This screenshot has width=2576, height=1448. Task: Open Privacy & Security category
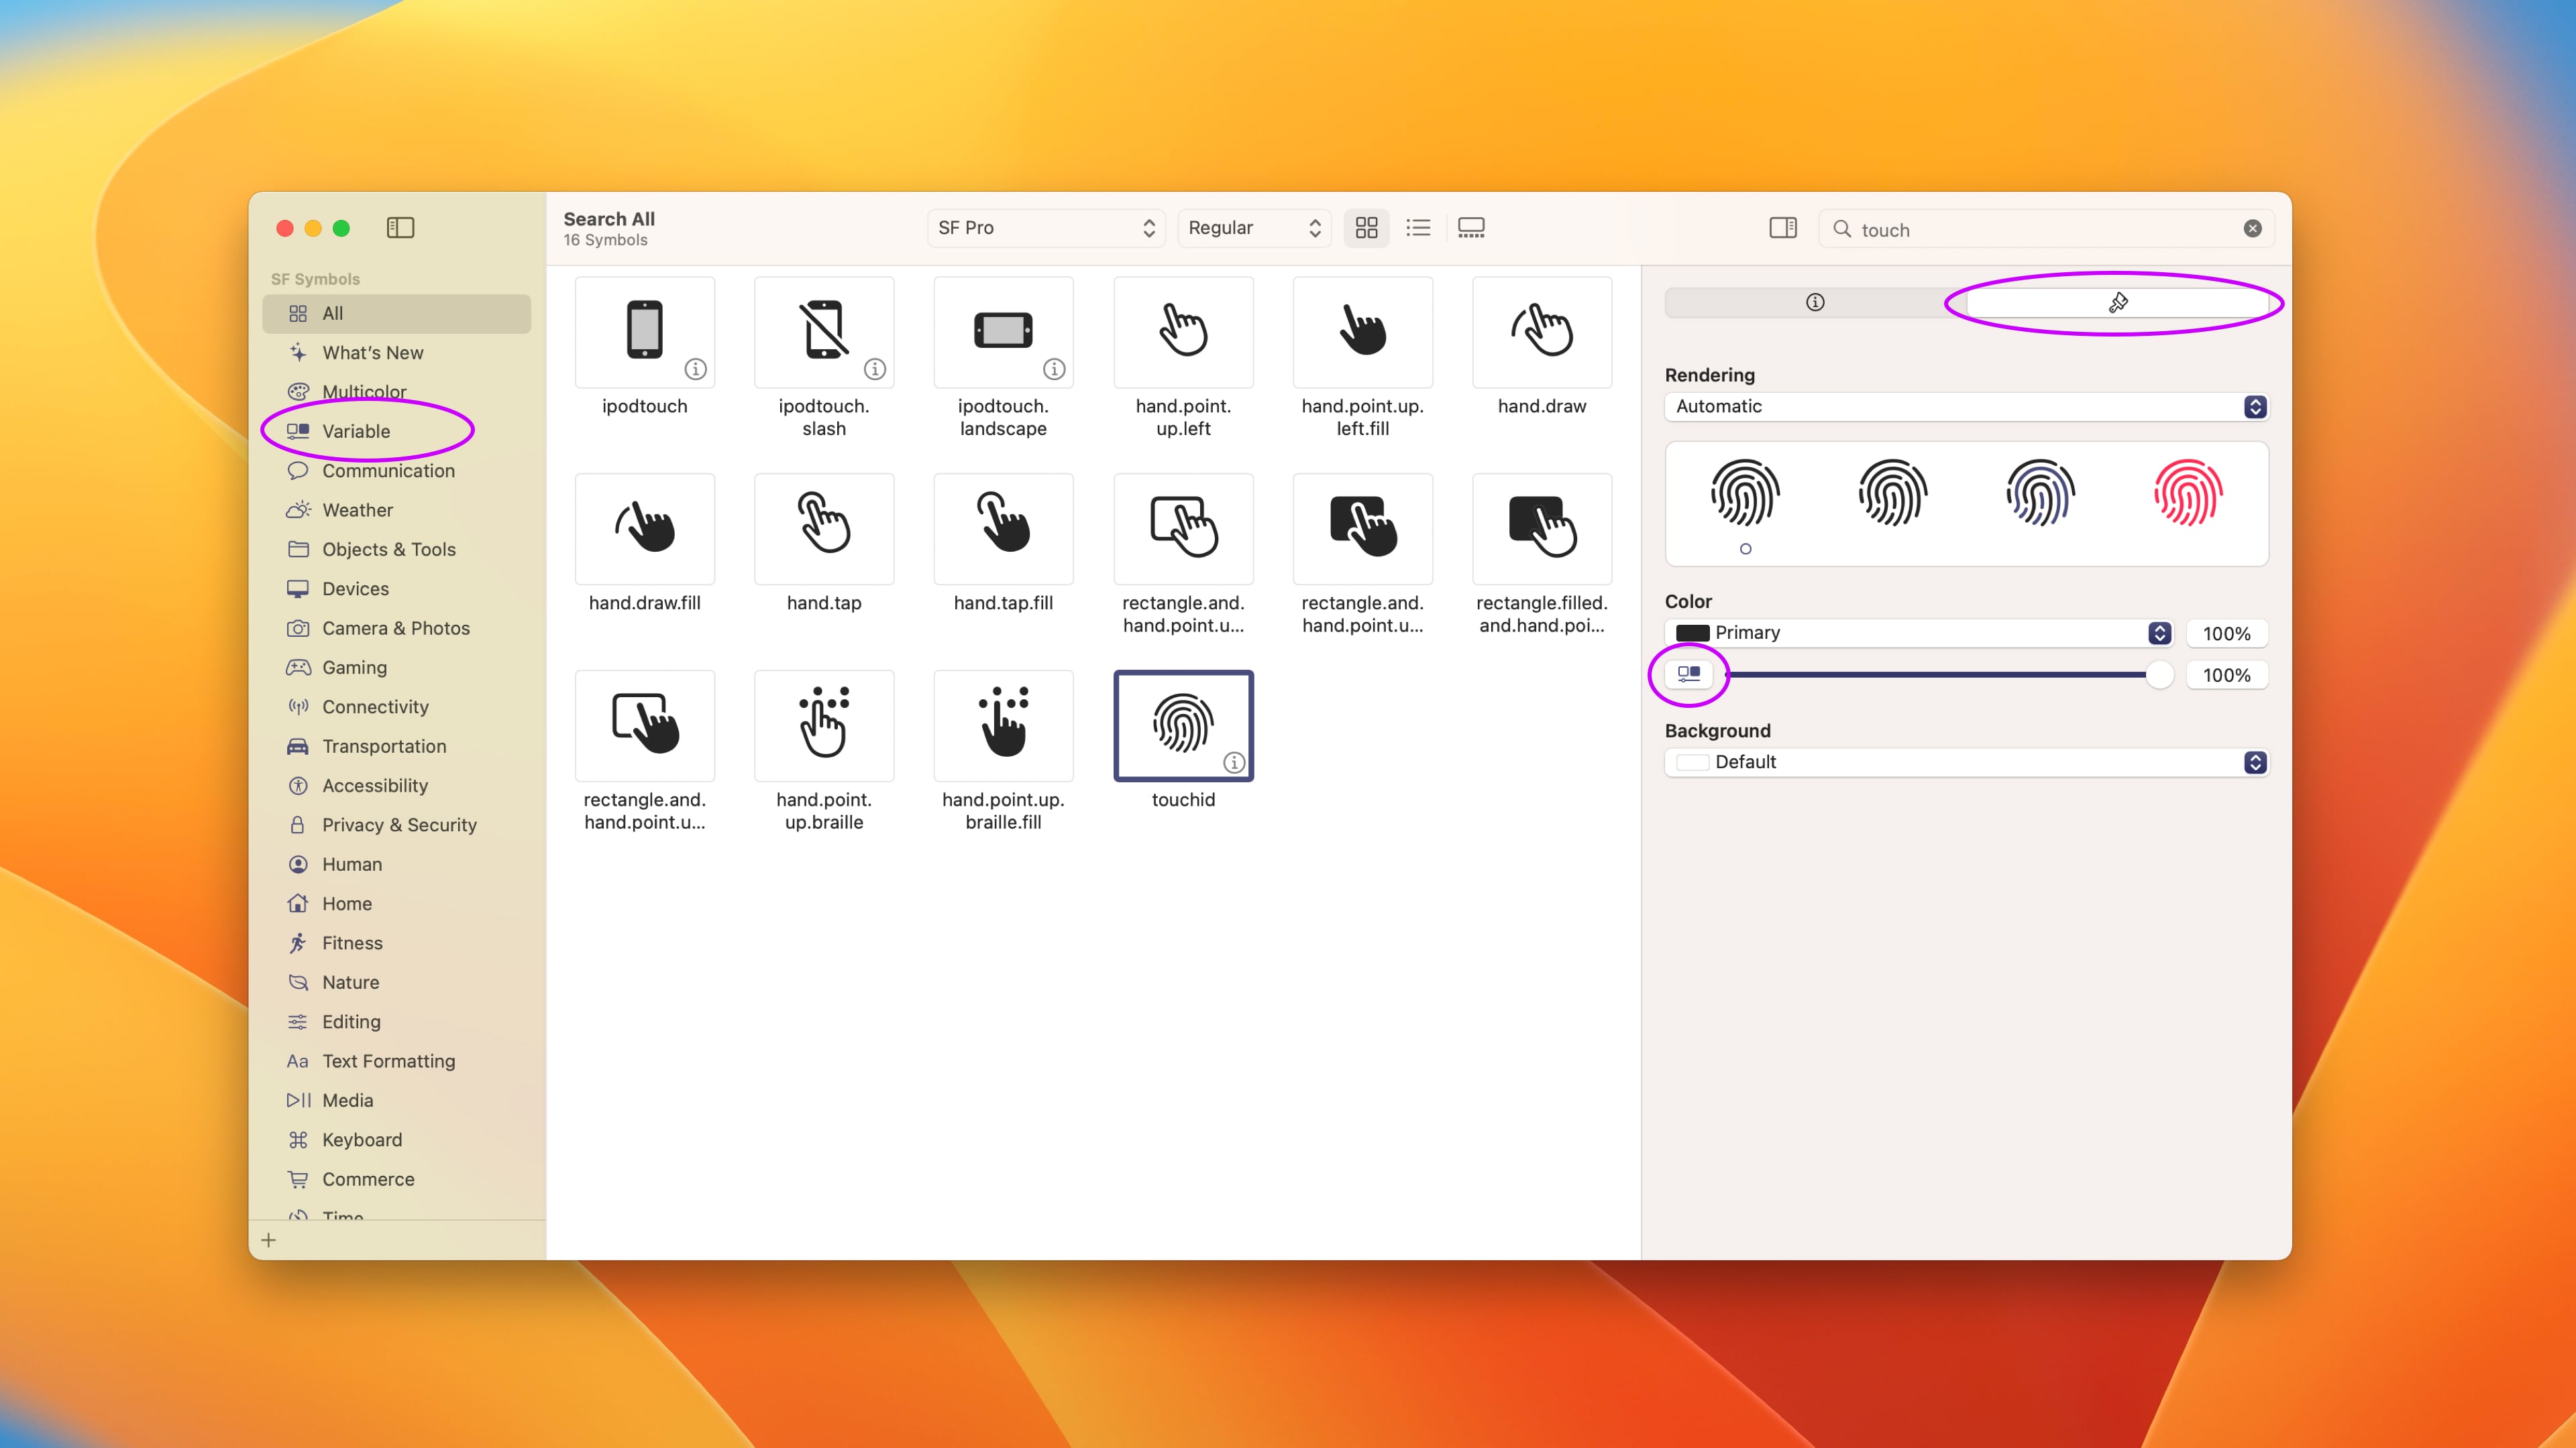tap(399, 825)
